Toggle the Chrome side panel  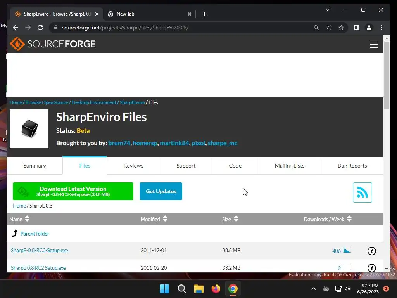click(357, 28)
